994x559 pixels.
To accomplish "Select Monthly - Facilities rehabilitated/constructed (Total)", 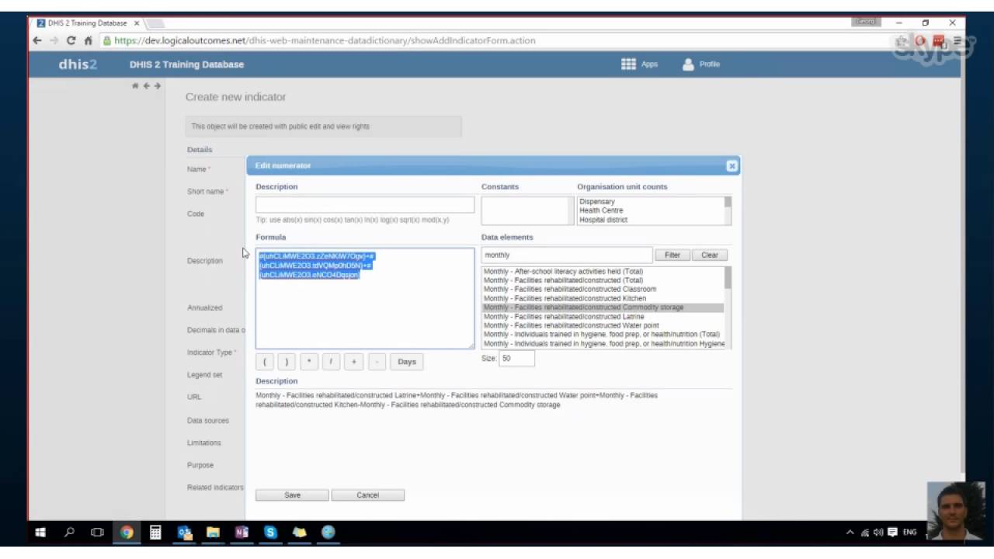I will [x=603, y=280].
